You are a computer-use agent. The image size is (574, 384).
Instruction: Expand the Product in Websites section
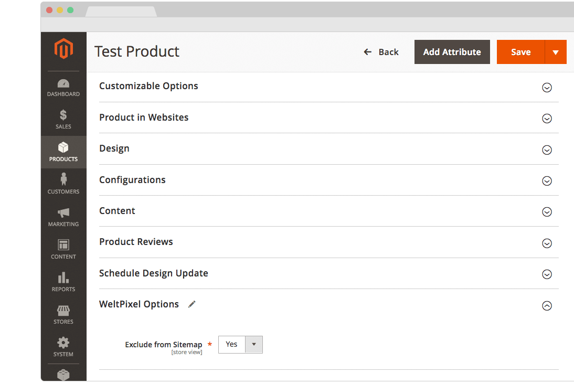(x=547, y=119)
